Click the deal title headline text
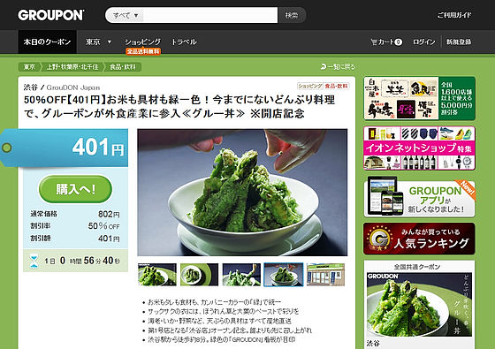This screenshot has width=495, height=349. click(x=179, y=106)
